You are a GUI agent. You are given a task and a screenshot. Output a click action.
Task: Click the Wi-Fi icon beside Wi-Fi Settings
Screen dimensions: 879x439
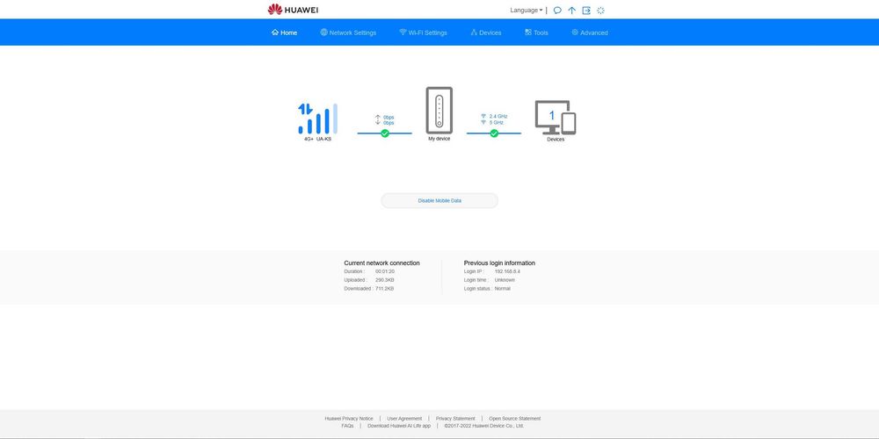[403, 32]
